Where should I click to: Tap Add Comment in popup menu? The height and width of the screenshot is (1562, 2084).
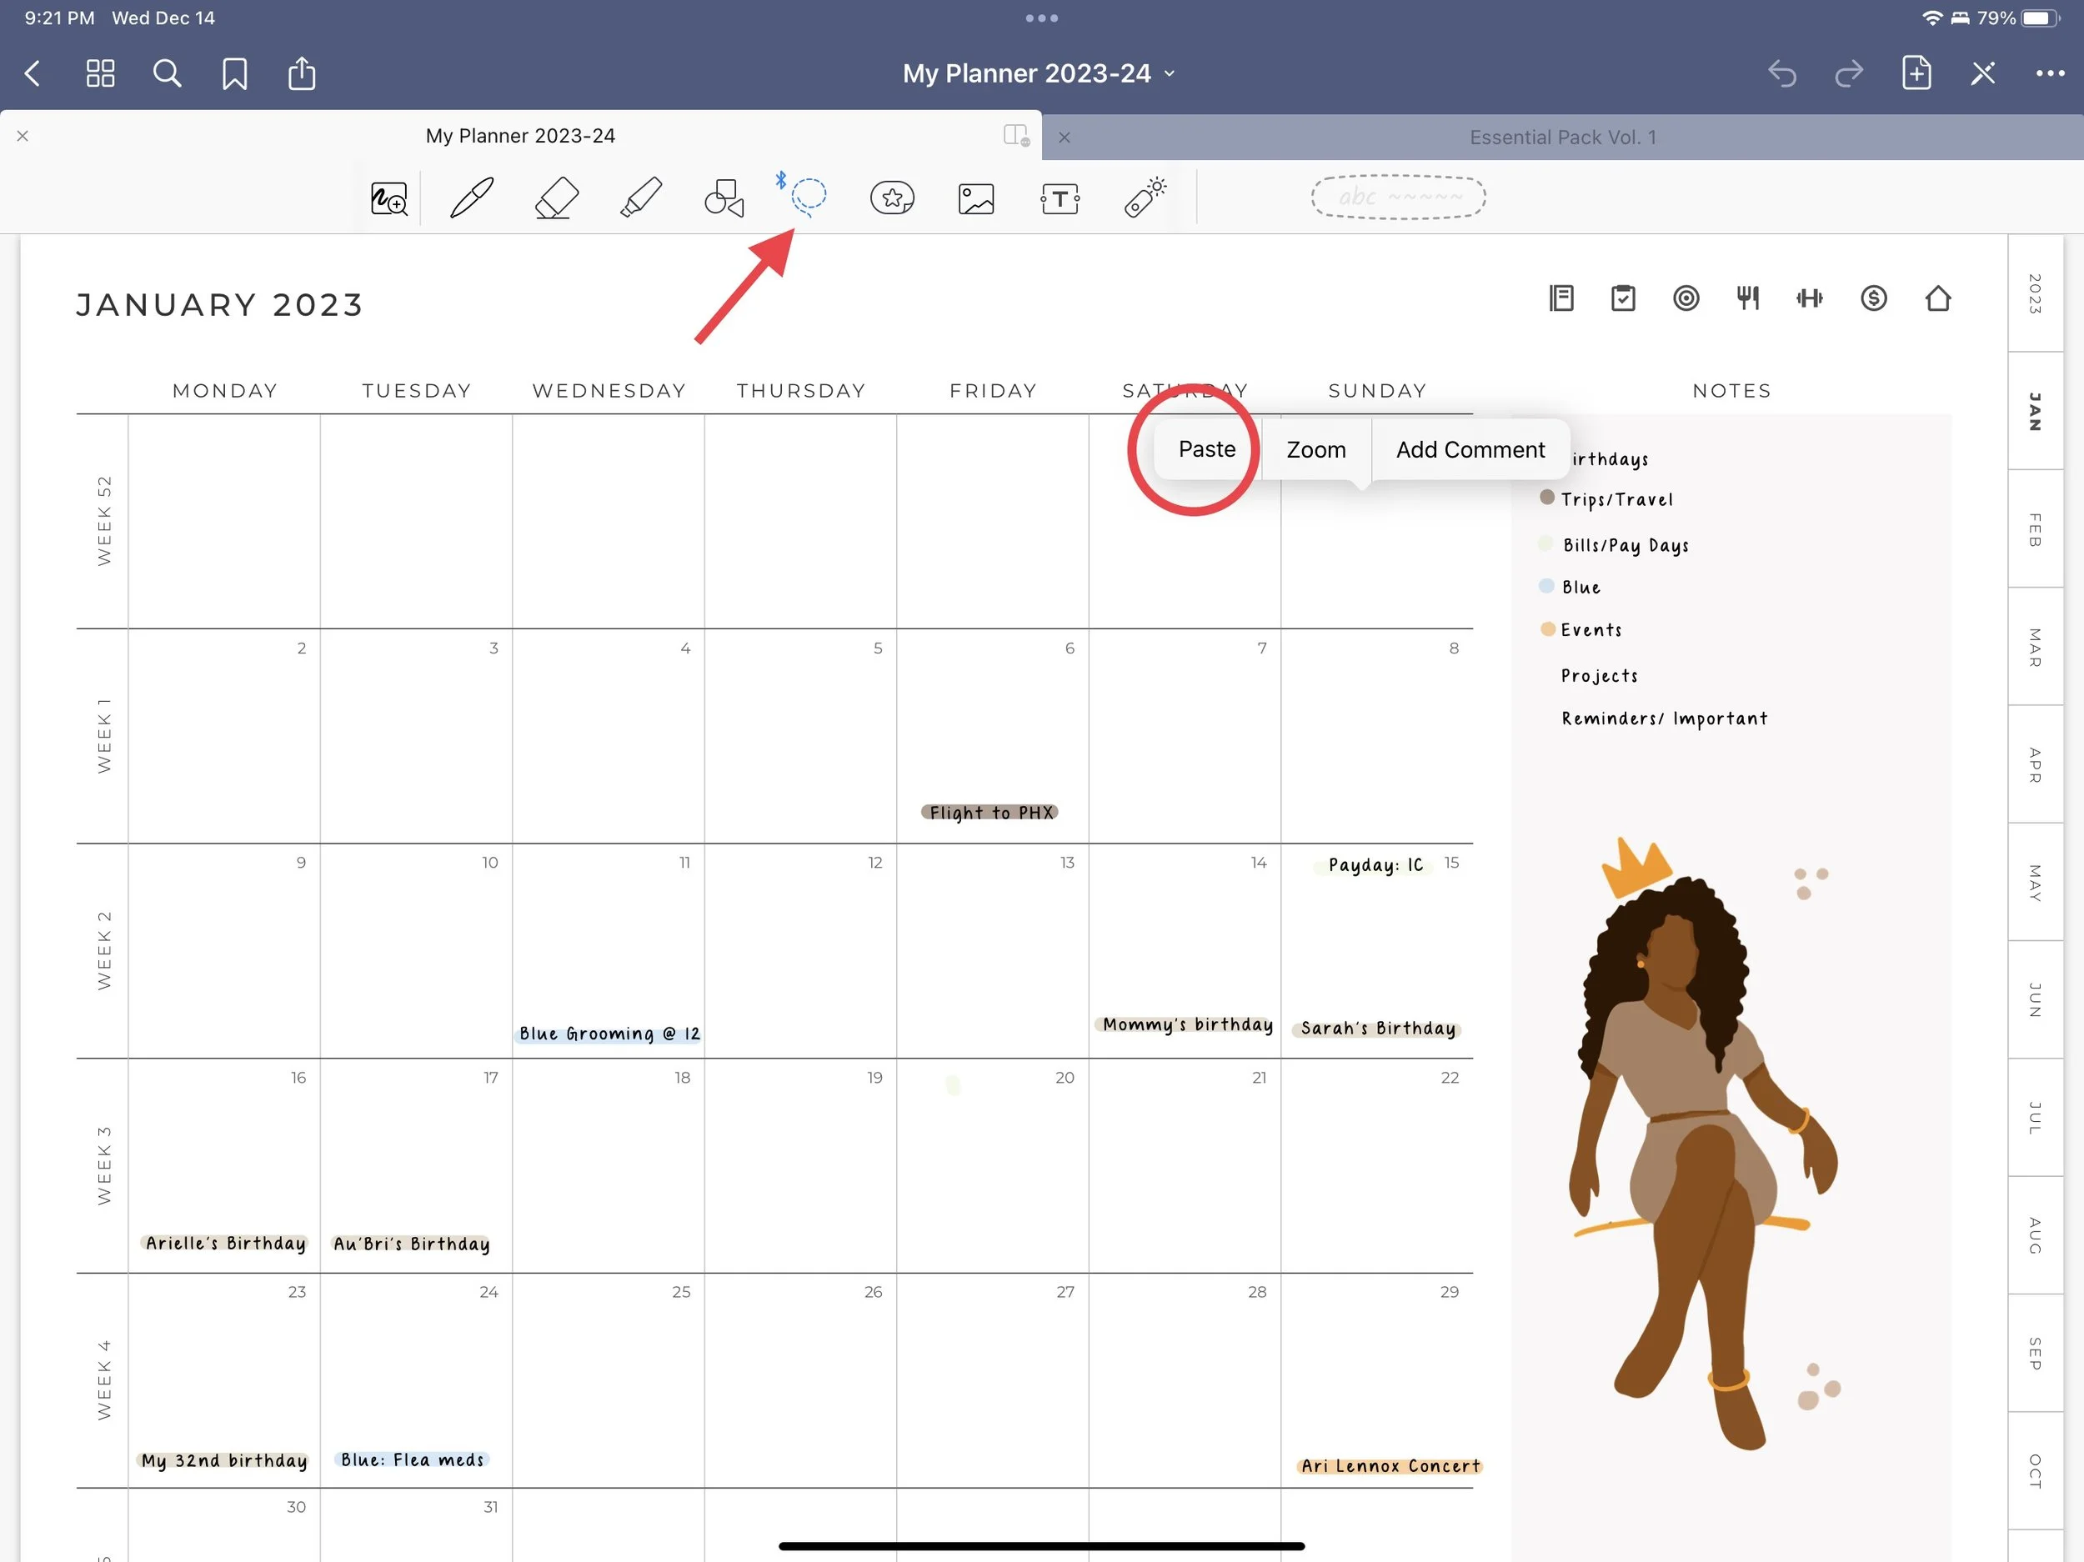click(x=1469, y=449)
